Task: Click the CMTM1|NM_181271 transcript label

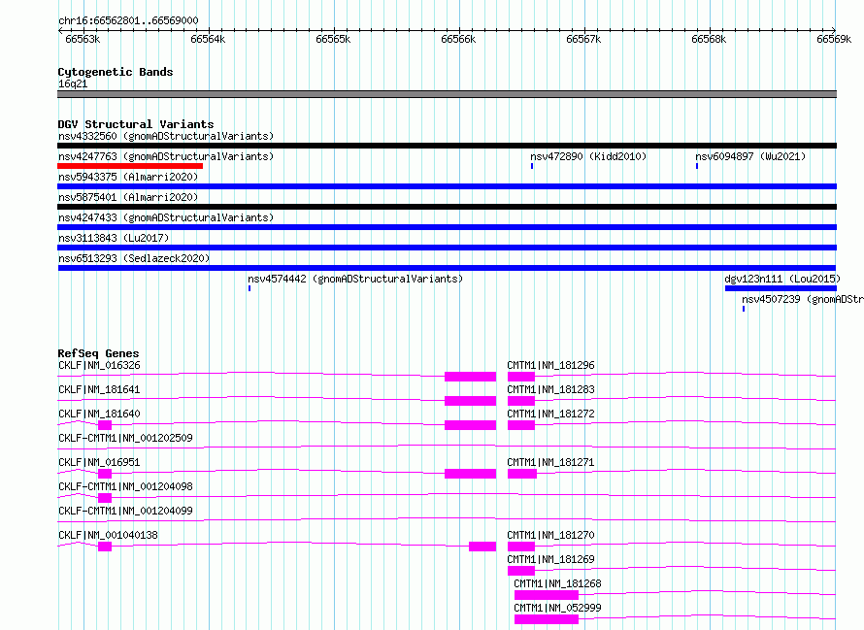Action: [x=550, y=462]
